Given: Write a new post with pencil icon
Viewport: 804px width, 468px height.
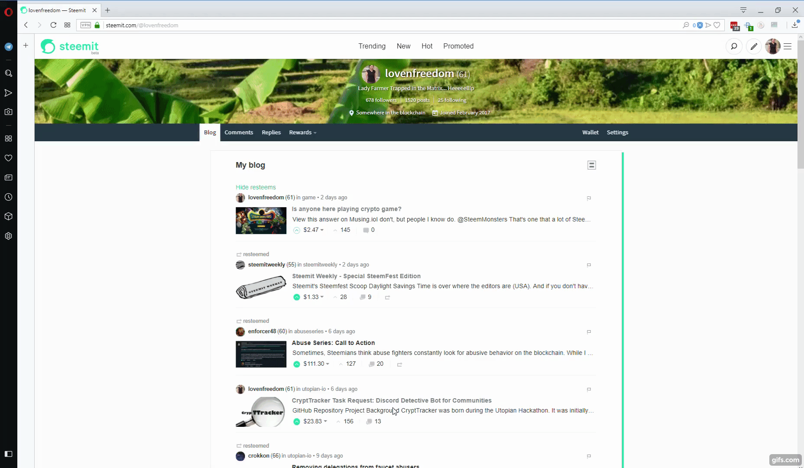Looking at the screenshot, I should pos(754,46).
